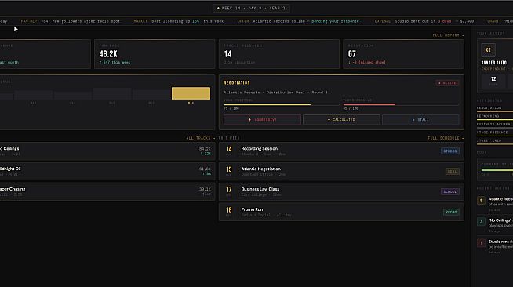
Task: Click the Week 14 Day 3 date indicator
Action: (251, 8)
